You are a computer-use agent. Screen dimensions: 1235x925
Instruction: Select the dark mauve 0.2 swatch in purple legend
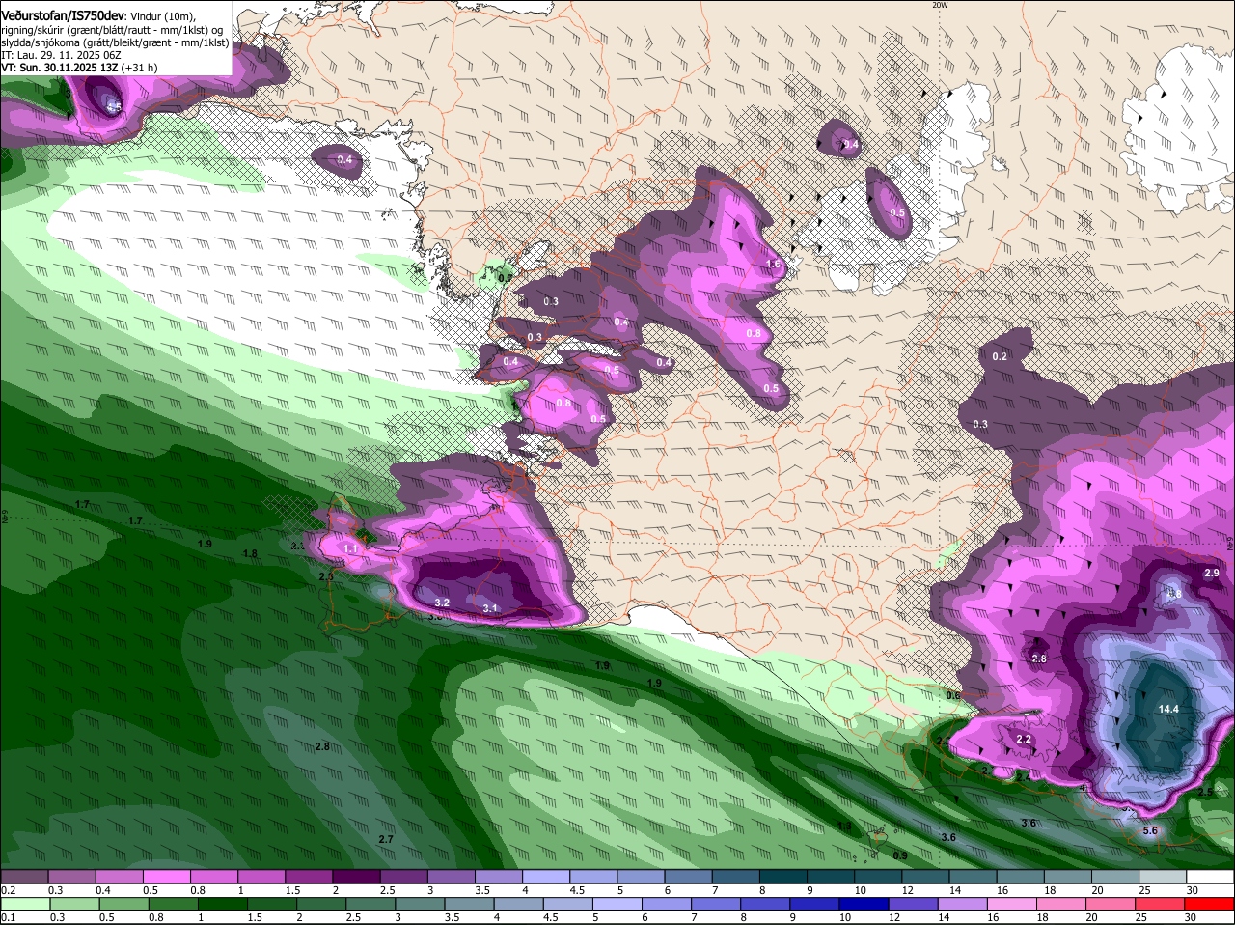click(x=24, y=877)
